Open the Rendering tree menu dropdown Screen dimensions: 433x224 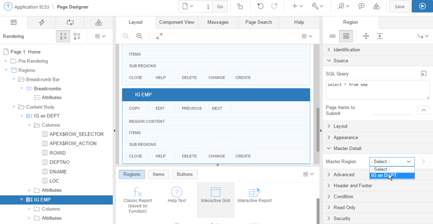point(100,36)
